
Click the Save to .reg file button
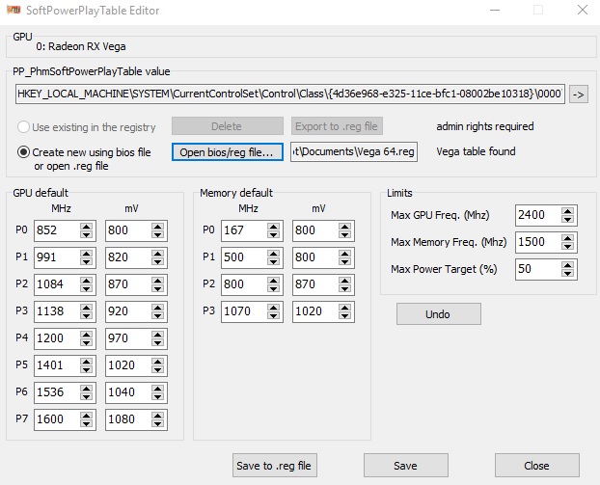tap(275, 465)
